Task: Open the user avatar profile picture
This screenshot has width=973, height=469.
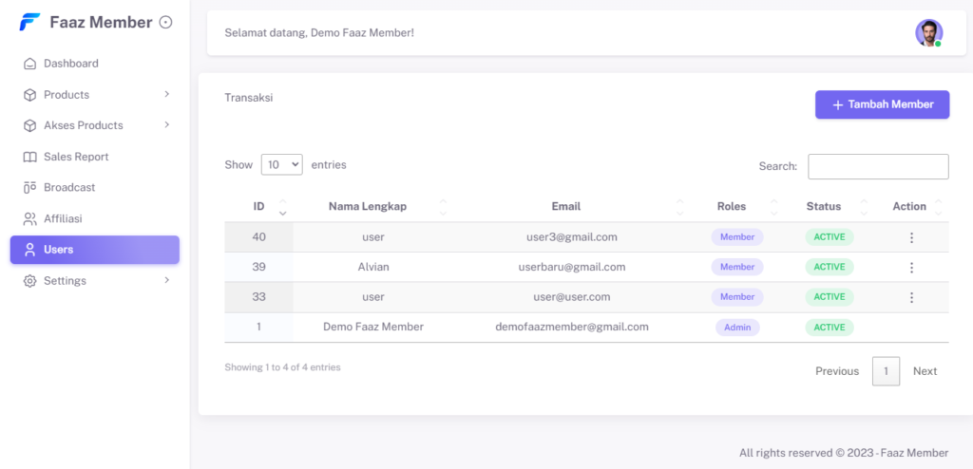Action: (x=928, y=32)
